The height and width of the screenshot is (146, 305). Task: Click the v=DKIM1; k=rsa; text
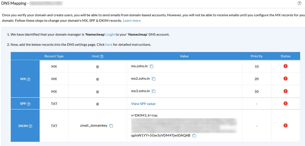pos(144,115)
